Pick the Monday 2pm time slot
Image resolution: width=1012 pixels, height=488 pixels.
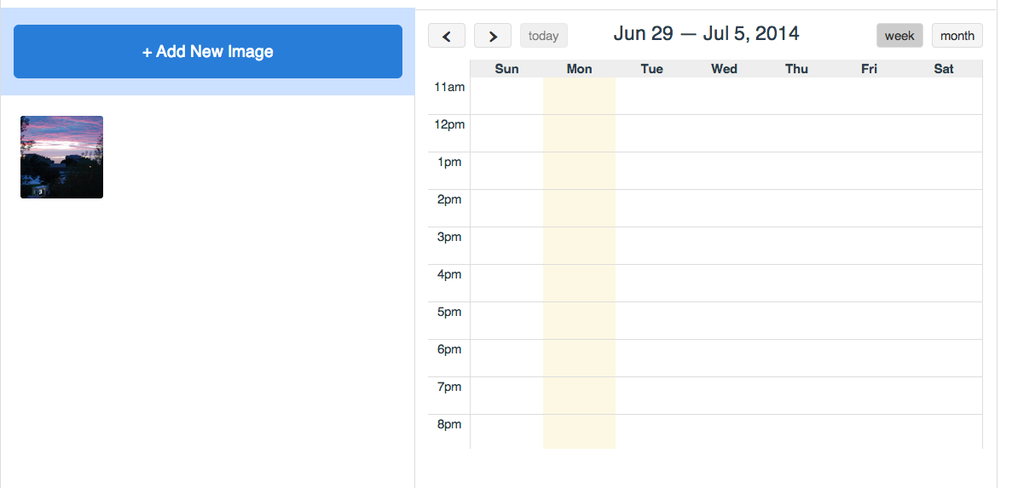point(579,209)
